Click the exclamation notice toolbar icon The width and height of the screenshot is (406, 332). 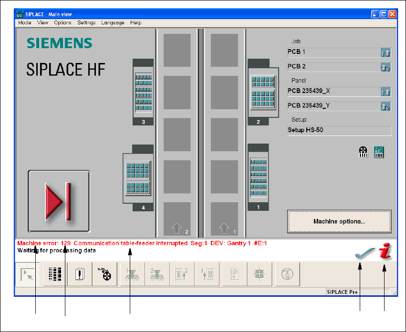point(80,274)
